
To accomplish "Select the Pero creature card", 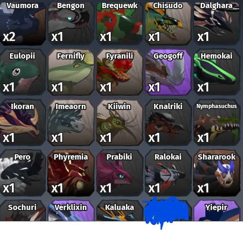I will pyautogui.click(x=23, y=173).
